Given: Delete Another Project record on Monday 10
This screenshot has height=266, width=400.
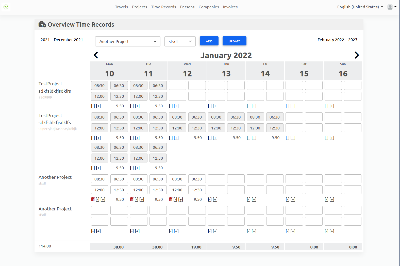Looking at the screenshot, I should point(93,199).
